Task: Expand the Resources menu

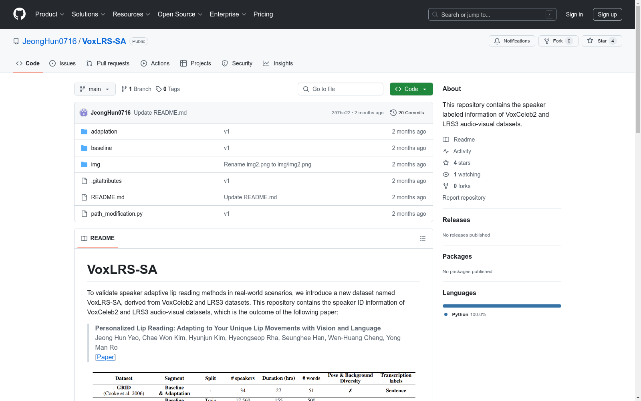Action: coord(131,14)
